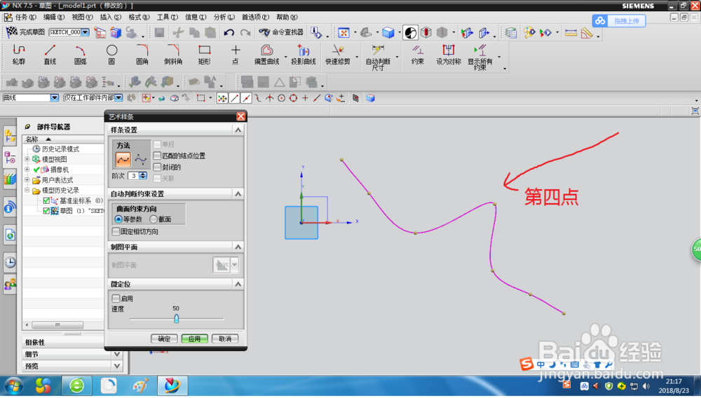
Task: Select the Quick Trim (快速修剪) tool
Action: pos(338,55)
